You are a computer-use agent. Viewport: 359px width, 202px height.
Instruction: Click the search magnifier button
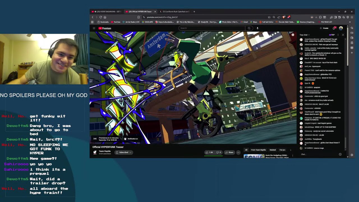coord(249,28)
